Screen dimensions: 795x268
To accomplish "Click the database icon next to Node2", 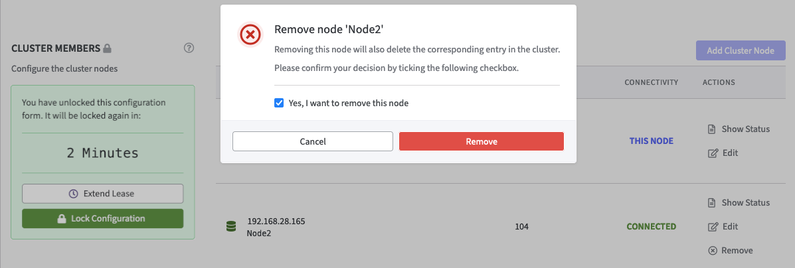I will tap(231, 227).
